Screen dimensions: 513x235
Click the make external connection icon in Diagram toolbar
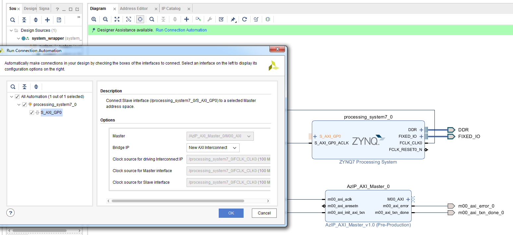click(x=198, y=19)
